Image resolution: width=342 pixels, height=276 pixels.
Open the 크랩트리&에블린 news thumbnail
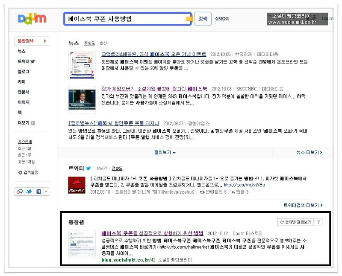(82, 65)
